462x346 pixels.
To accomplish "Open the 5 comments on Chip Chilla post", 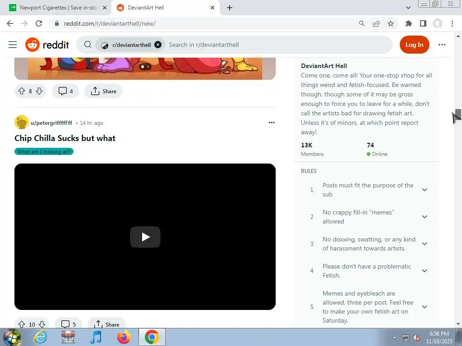I will tap(69, 324).
